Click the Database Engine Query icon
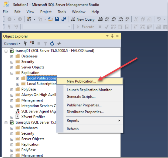The height and width of the screenshot is (158, 168). pos(100,19)
